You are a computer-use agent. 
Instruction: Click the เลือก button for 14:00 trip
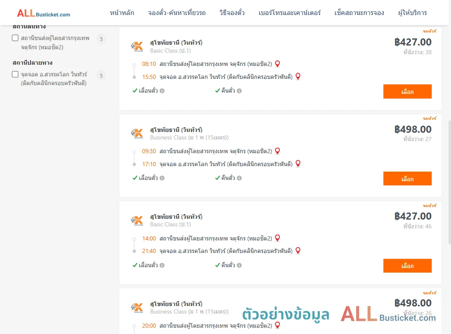click(x=407, y=266)
